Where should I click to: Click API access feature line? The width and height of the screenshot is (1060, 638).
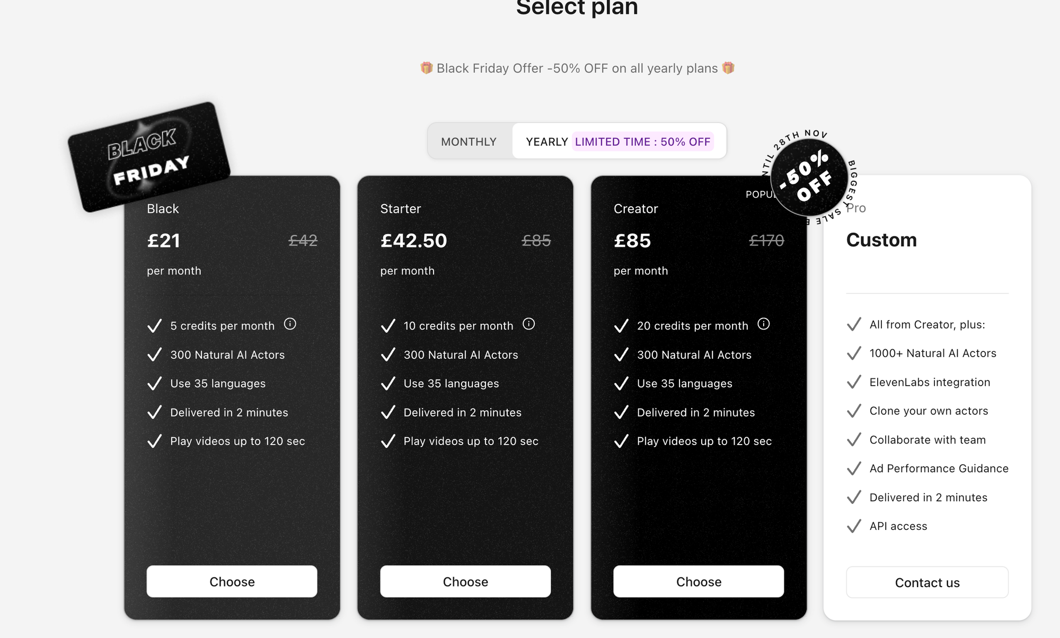898,526
